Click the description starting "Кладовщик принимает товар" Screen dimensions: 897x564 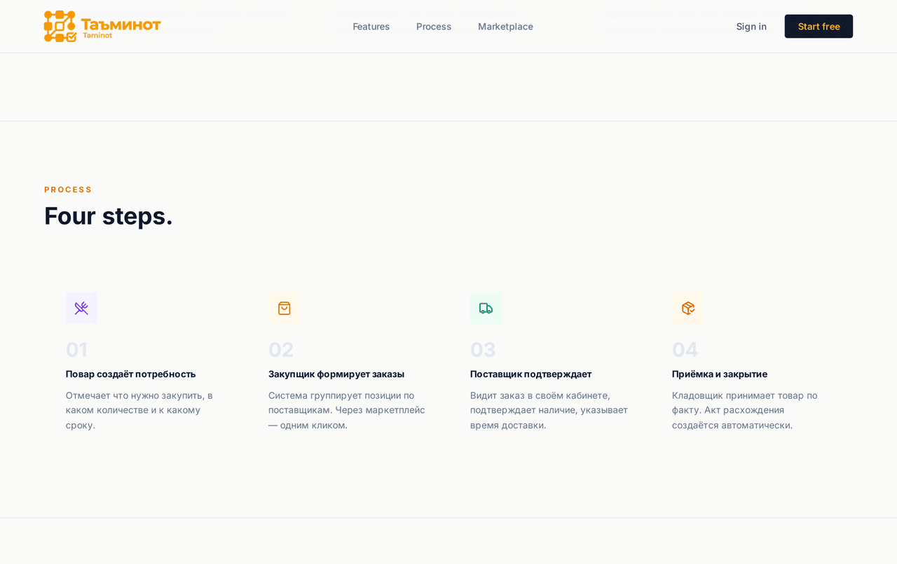pyautogui.click(x=744, y=410)
